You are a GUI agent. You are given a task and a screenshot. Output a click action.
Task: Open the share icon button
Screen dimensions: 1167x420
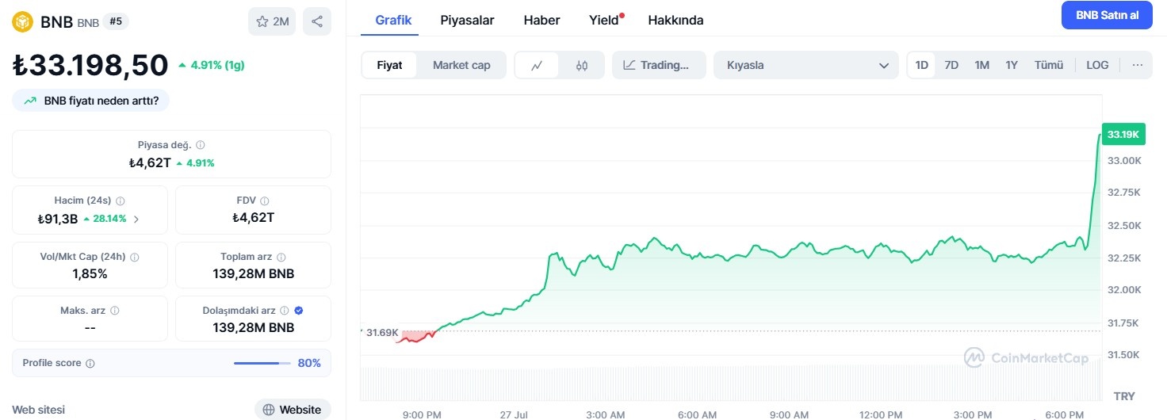coord(317,21)
